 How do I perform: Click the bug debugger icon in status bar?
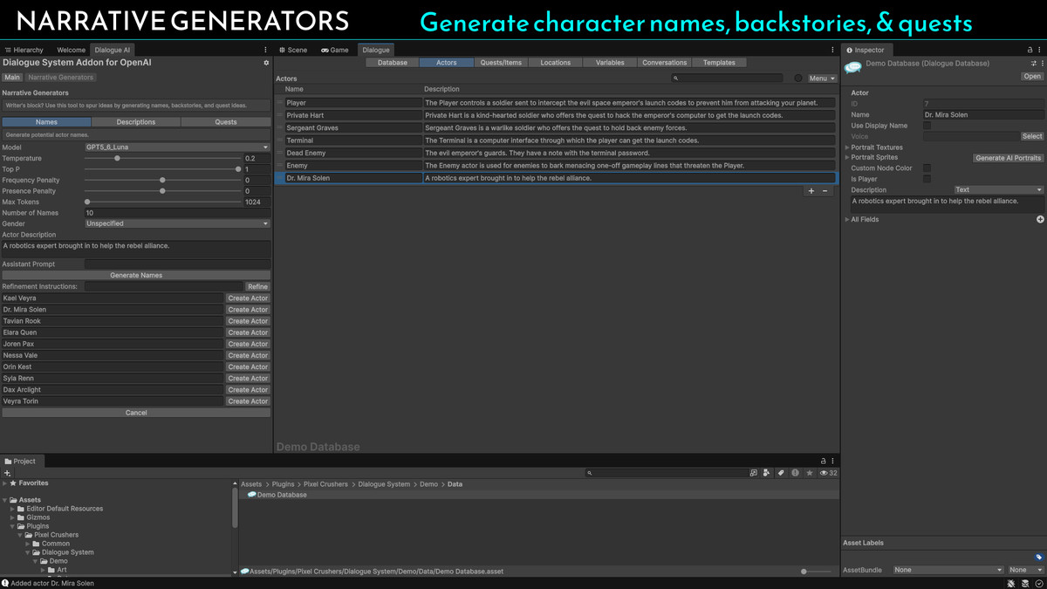(x=1010, y=583)
